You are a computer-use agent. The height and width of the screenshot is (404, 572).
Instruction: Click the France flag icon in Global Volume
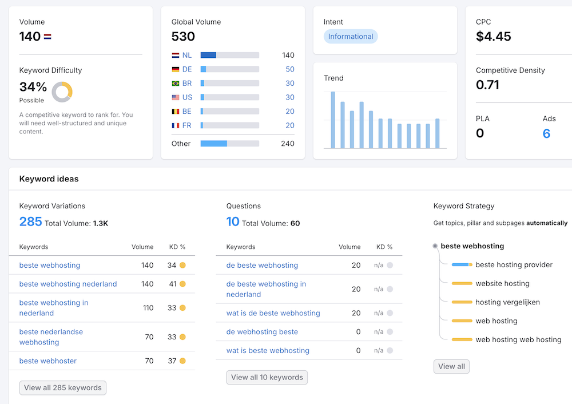[176, 125]
